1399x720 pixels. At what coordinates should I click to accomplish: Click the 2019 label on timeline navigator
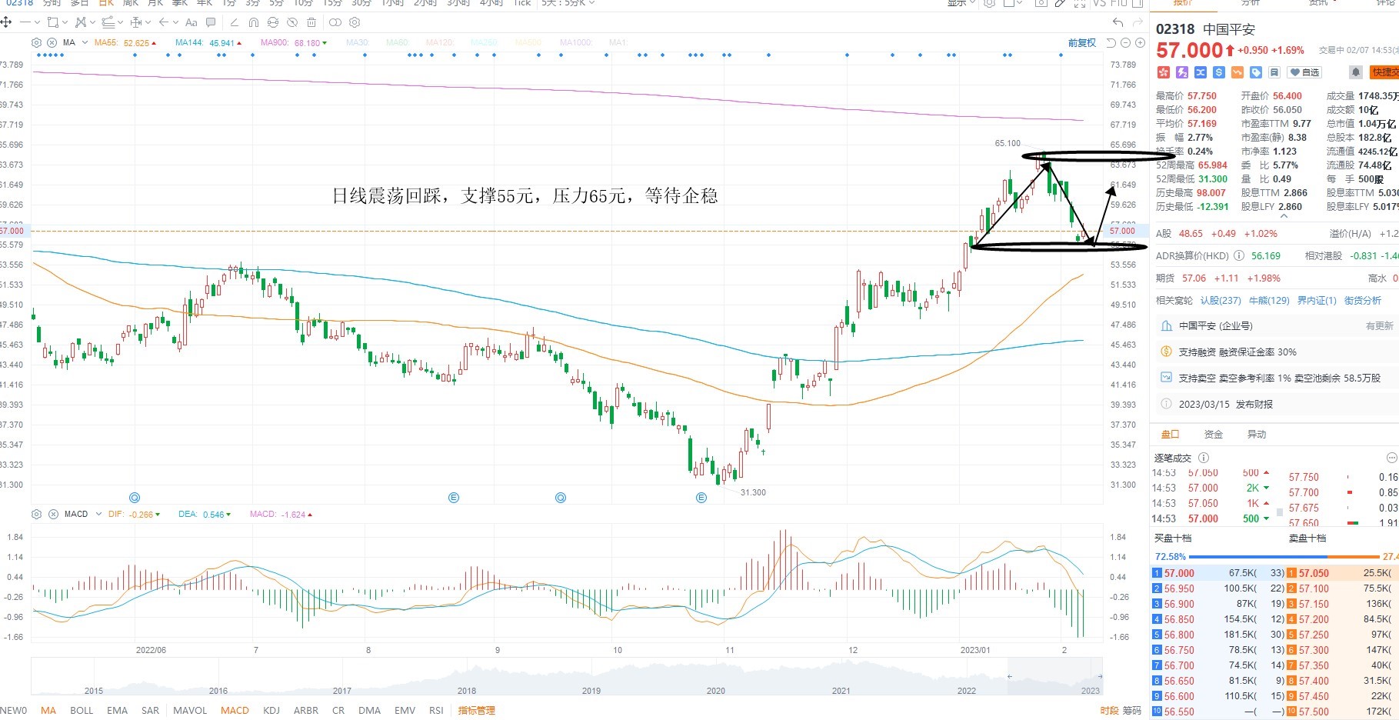[x=591, y=690]
